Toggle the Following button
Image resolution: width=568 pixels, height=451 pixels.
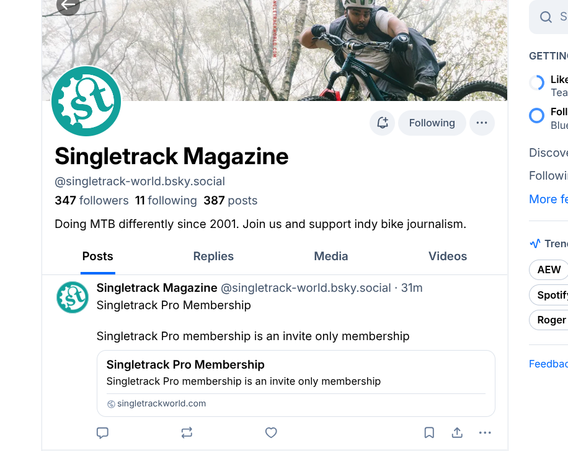[x=432, y=123]
